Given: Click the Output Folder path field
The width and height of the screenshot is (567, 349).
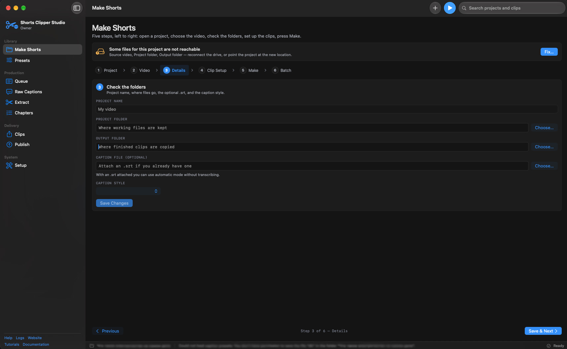Looking at the screenshot, I should click(312, 147).
